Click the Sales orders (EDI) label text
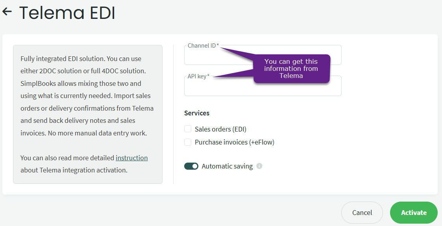 pyautogui.click(x=220, y=129)
